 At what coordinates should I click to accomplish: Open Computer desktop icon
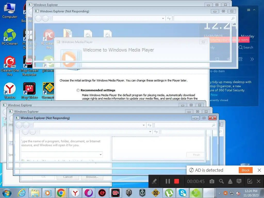[x=10, y=10]
